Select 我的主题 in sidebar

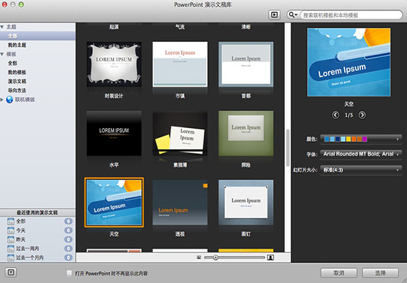point(17,45)
